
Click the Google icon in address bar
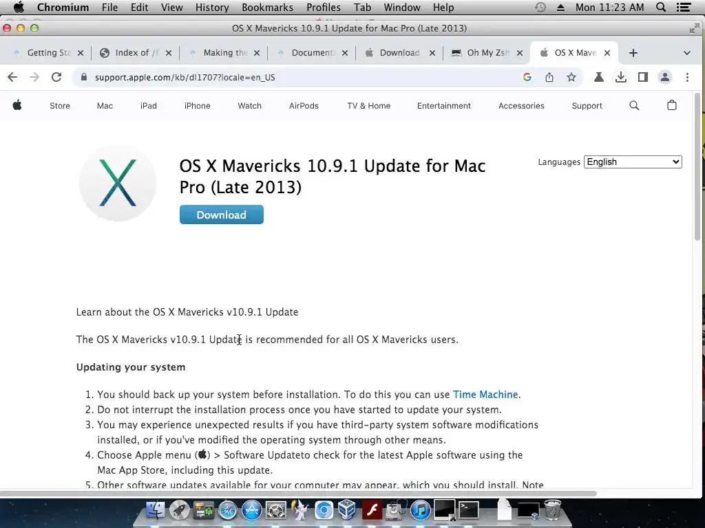pyautogui.click(x=527, y=77)
